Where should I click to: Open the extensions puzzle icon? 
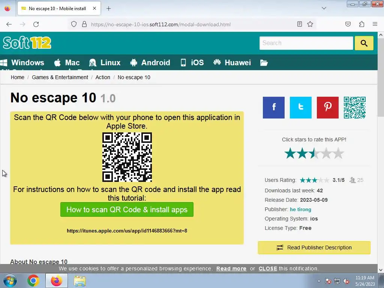[361, 24]
